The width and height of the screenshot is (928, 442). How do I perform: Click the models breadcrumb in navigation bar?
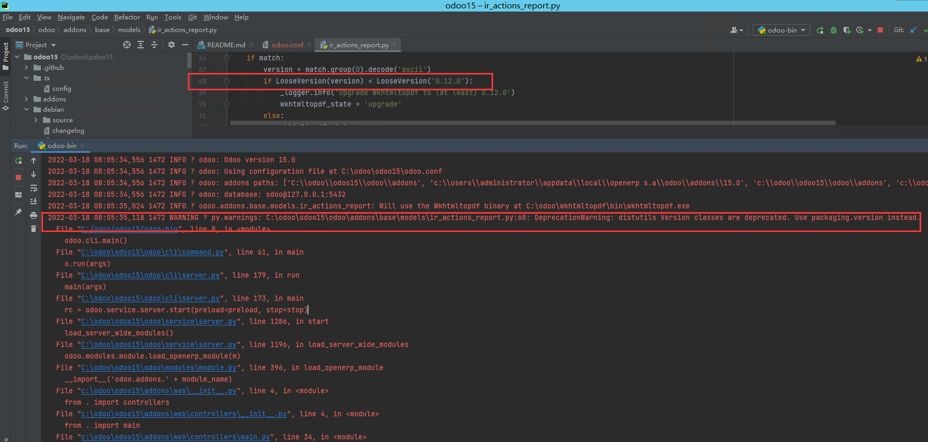click(x=129, y=30)
